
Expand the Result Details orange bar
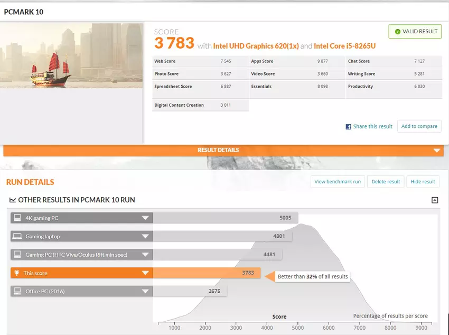[x=436, y=151]
